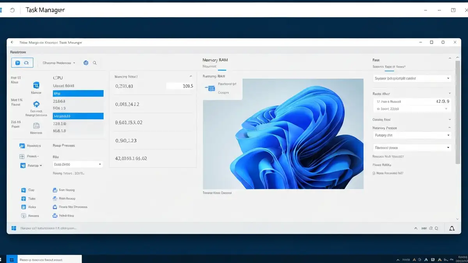Select the first blue highlighted row under CPU
The width and height of the screenshot is (468, 263).
[78, 94]
